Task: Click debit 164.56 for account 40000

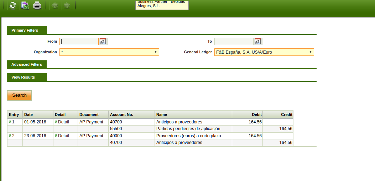Action: point(247,136)
